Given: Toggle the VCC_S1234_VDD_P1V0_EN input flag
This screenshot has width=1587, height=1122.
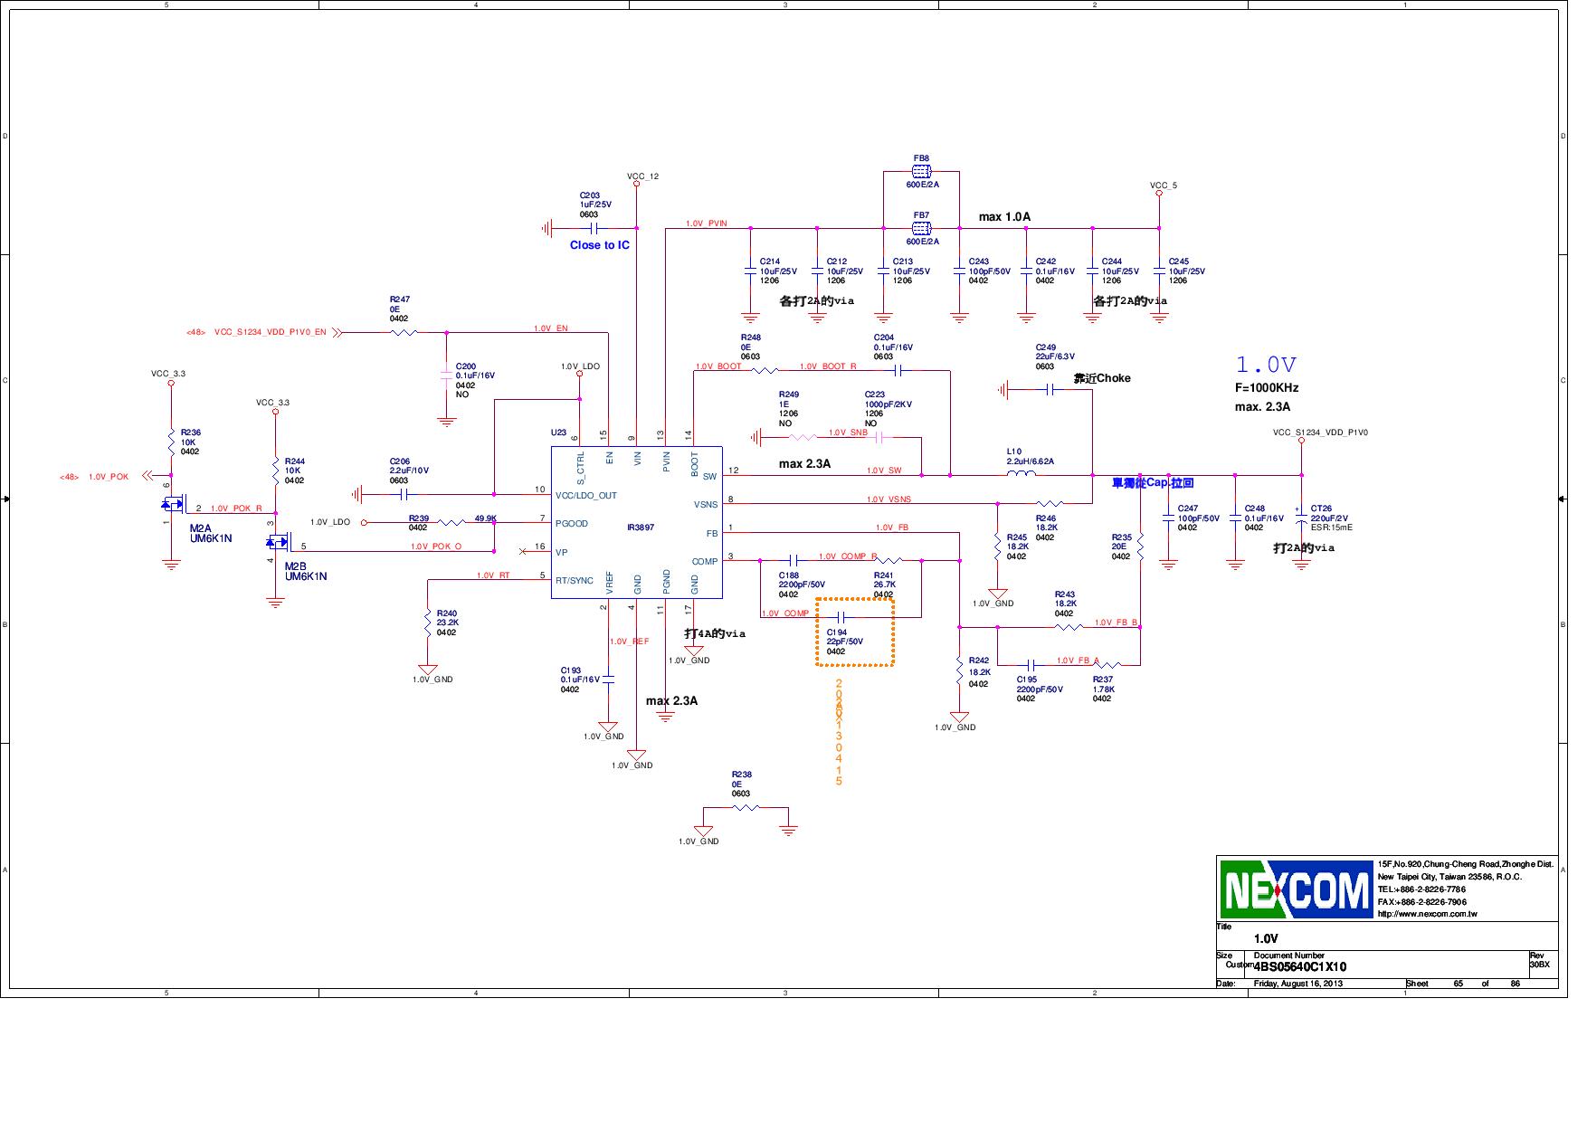Looking at the screenshot, I should [x=335, y=331].
